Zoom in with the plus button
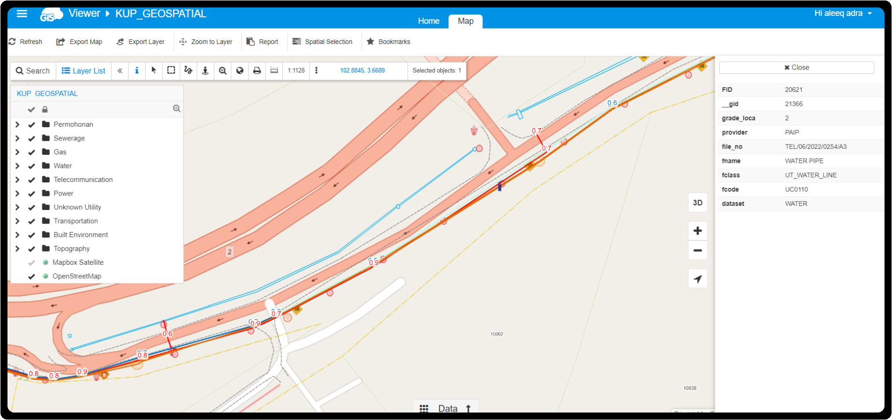 (x=697, y=231)
